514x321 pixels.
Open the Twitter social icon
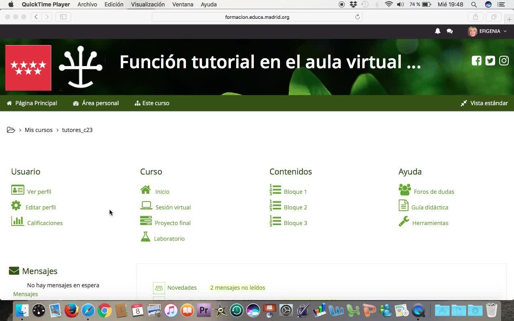tap(490, 61)
